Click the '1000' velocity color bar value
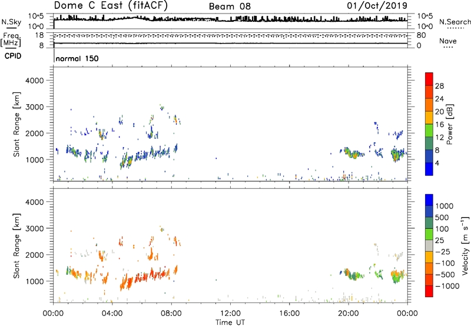Viewport: 471px width, 326px height. (445, 206)
